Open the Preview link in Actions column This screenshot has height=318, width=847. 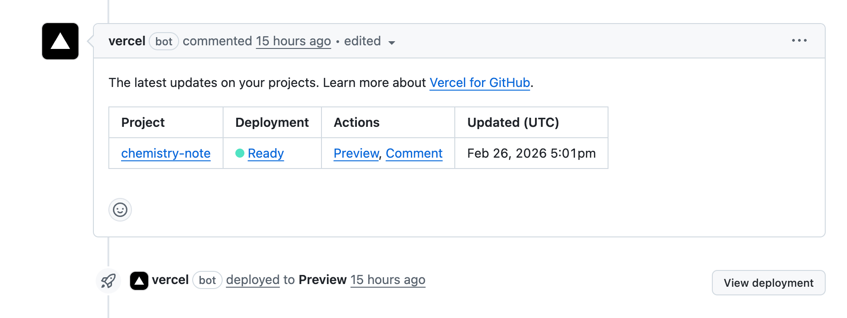coord(356,154)
